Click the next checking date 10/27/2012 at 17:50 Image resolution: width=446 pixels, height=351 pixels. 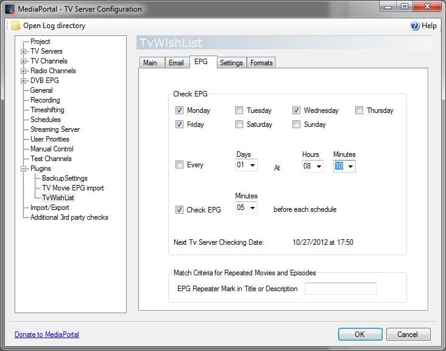tap(323, 242)
